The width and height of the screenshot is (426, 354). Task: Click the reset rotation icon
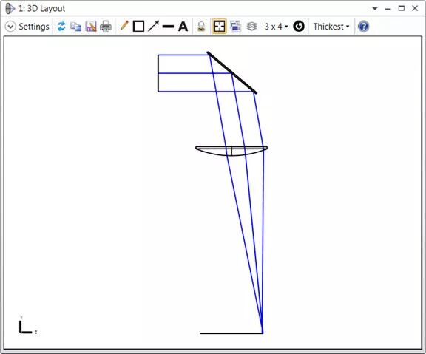pyautogui.click(x=299, y=27)
